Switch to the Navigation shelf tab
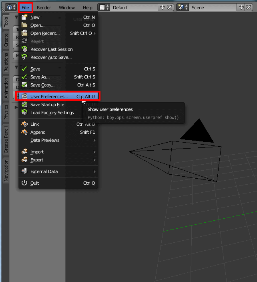257x282 pixels. (6, 170)
